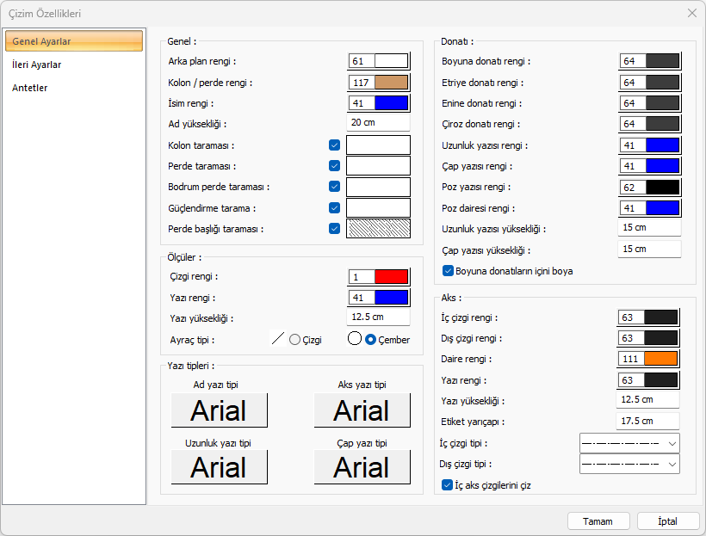Click the Kolon taraması pattern box
The width and height of the screenshot is (706, 536).
[378, 145]
